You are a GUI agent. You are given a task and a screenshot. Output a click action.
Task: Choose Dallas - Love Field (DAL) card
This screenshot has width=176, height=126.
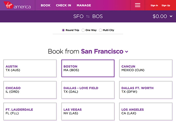coord(88,90)
